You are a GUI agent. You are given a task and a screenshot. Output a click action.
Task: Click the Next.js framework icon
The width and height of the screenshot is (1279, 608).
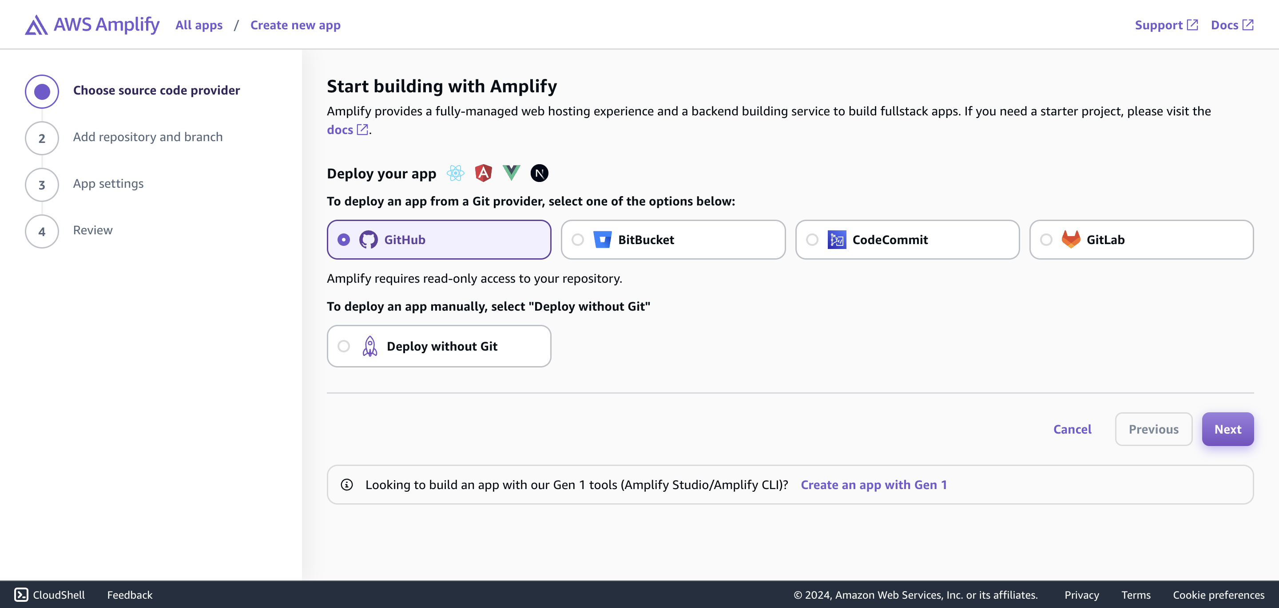539,173
